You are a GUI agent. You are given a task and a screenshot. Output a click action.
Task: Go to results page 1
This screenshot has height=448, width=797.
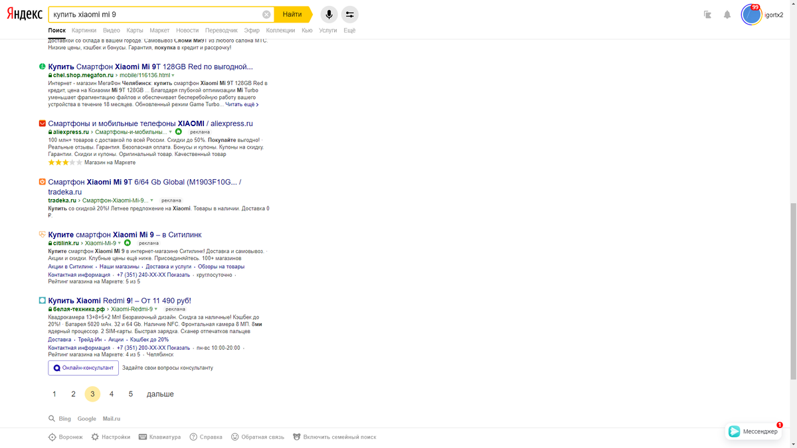pyautogui.click(x=54, y=394)
